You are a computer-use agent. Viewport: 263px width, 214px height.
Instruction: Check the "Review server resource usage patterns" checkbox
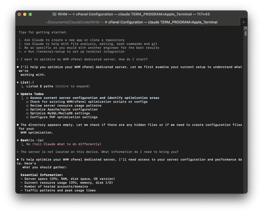(27, 105)
